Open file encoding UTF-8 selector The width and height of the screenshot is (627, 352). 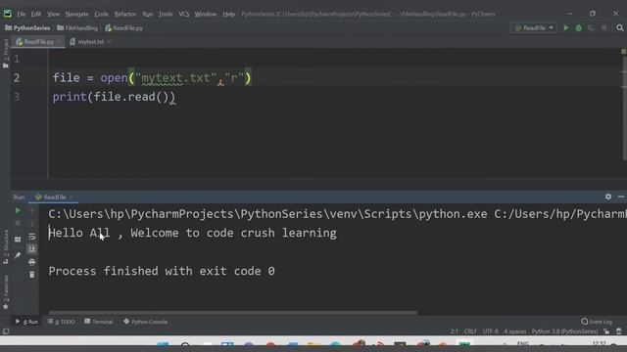pyautogui.click(x=490, y=331)
